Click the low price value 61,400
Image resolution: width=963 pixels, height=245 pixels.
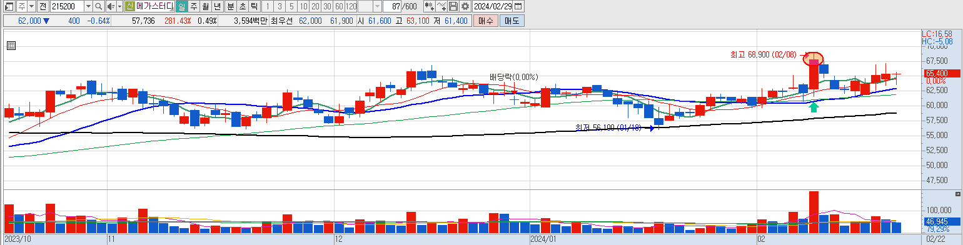pyautogui.click(x=456, y=21)
